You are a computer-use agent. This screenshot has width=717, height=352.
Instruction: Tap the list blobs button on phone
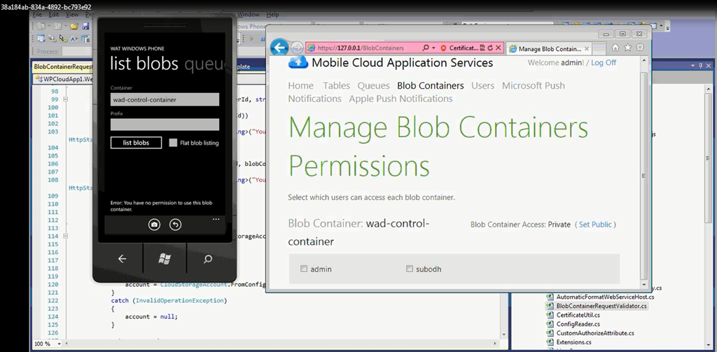[137, 143]
